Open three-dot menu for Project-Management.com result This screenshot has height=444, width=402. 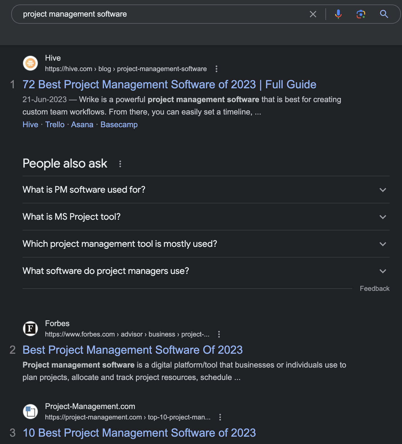(x=220, y=417)
